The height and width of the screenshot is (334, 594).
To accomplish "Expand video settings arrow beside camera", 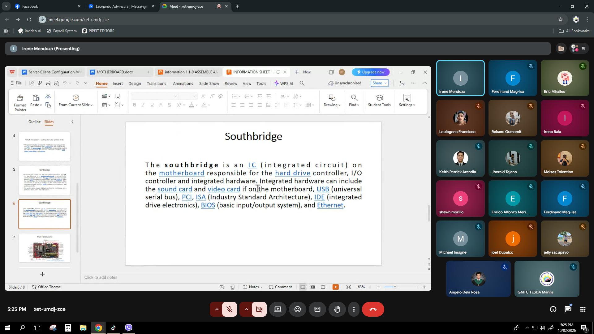I will point(246,309).
